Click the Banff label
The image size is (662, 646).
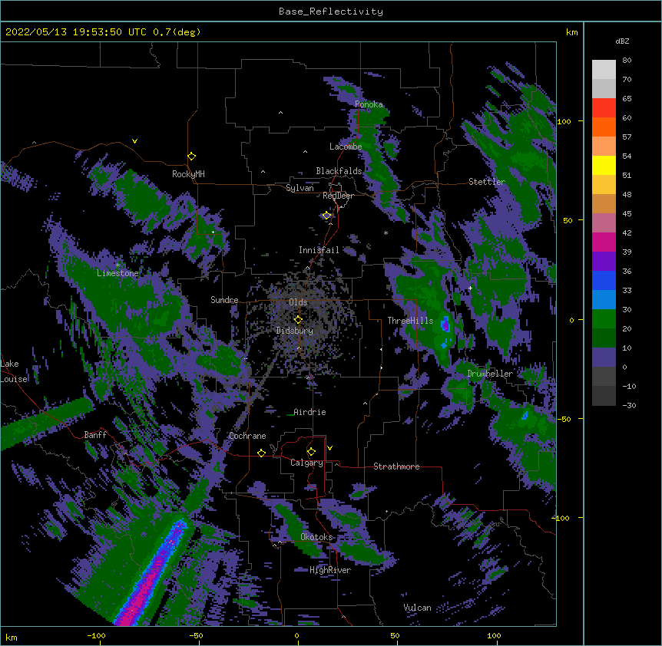point(95,435)
